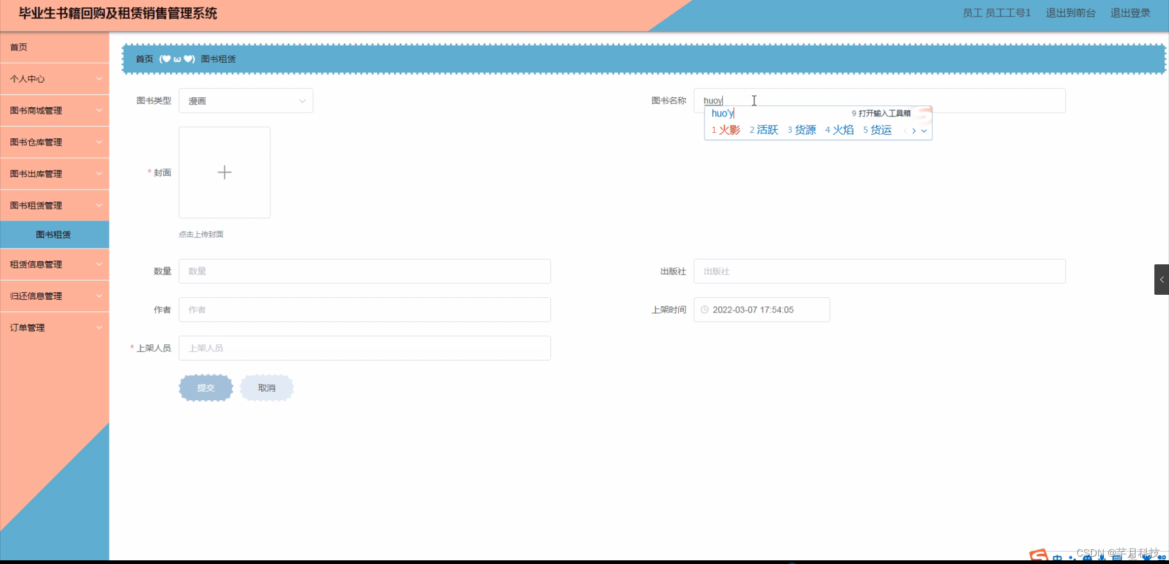The width and height of the screenshot is (1169, 564).
Task: Click the emoji icon on the Sogou toolbar
Action: point(1087,558)
